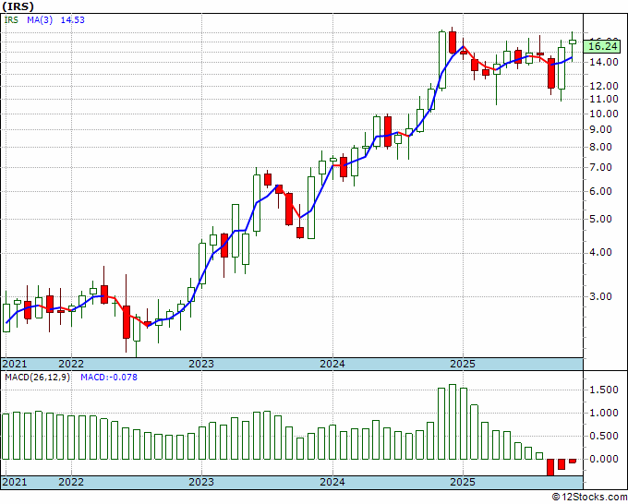Click the MACD(26,12,9) indicator label

(x=38, y=378)
